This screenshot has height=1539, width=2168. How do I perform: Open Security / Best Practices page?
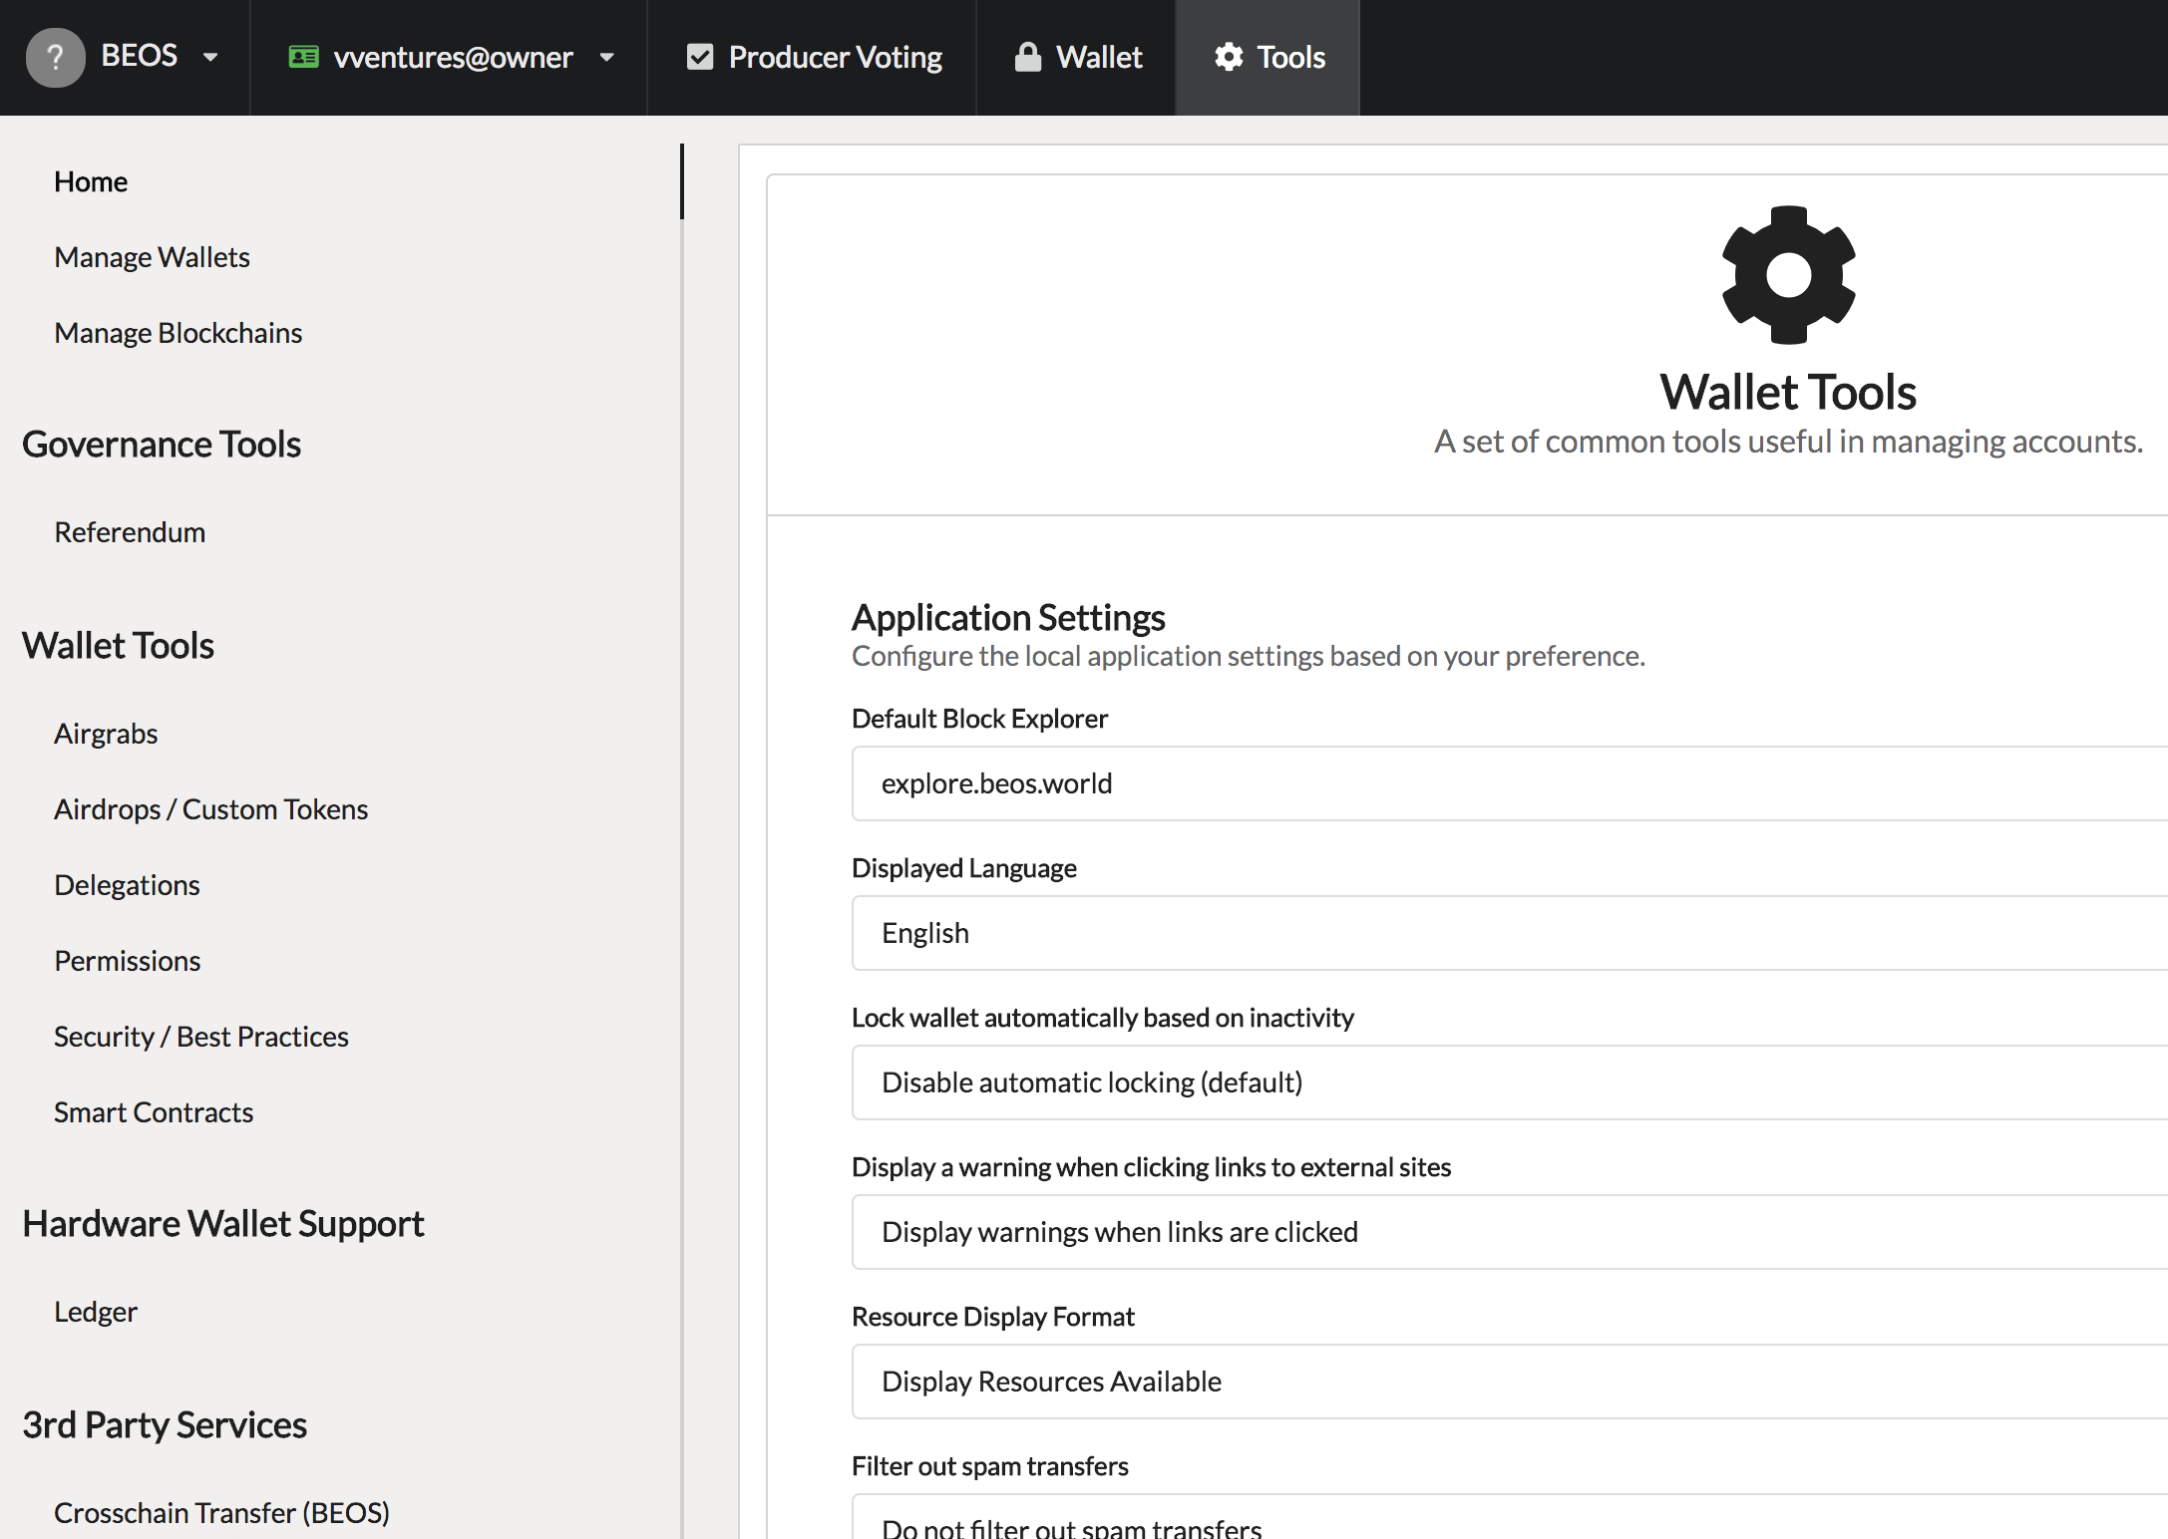pyautogui.click(x=200, y=1037)
